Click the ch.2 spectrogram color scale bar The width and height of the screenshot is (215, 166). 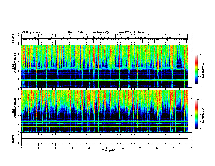pos(196,114)
